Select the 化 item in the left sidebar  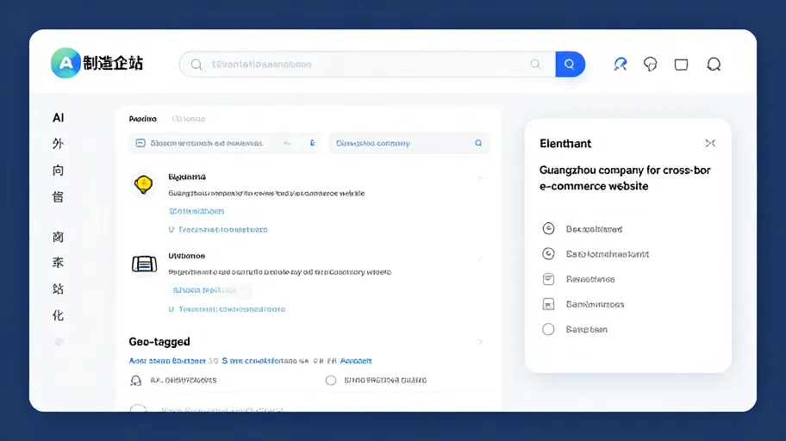click(x=58, y=315)
